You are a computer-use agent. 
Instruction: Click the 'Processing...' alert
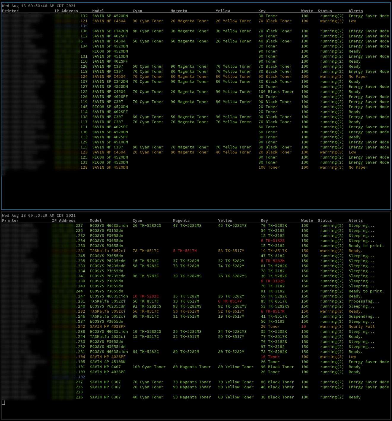tap(364, 301)
